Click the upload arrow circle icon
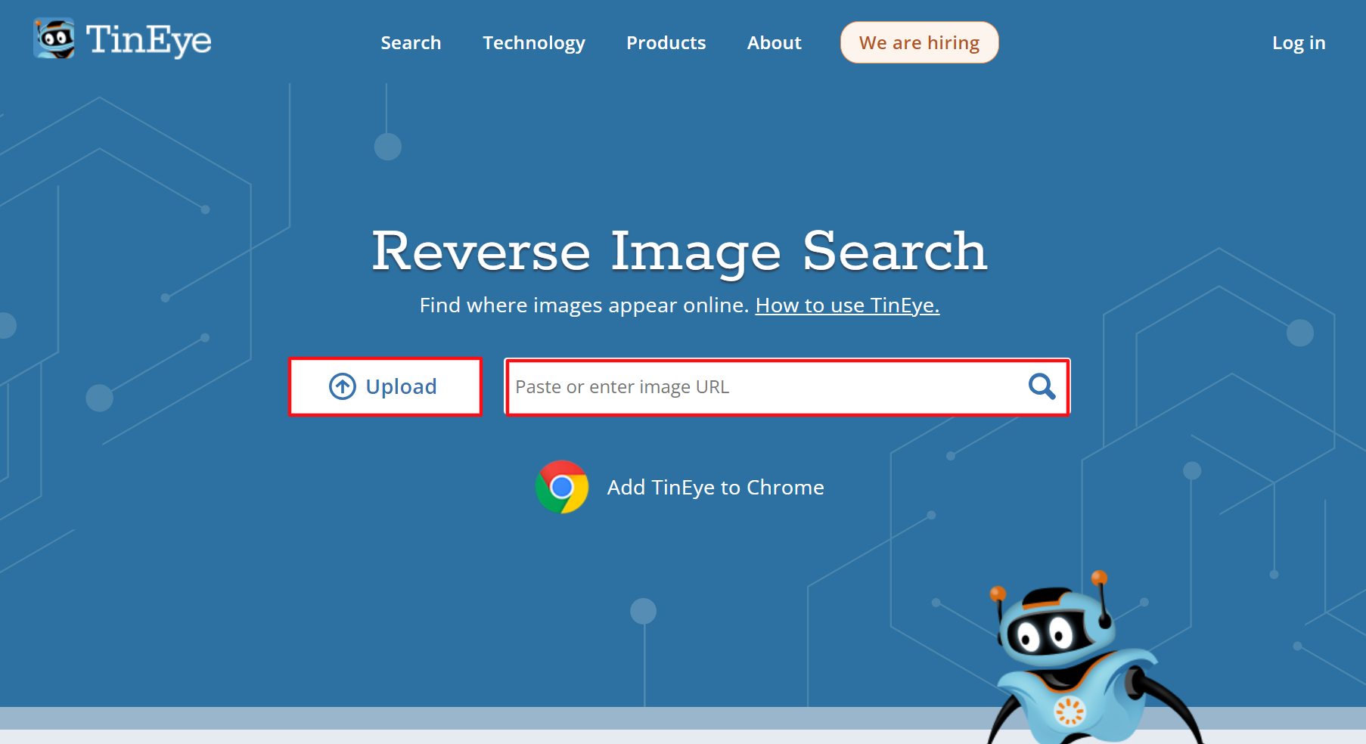 (x=343, y=386)
